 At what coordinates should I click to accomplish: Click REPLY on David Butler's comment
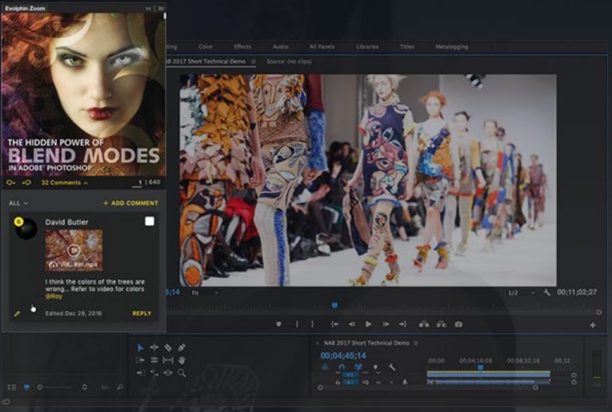tap(141, 313)
